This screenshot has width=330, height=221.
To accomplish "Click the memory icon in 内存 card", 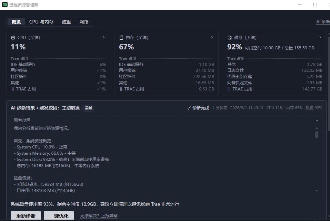I will point(121,38).
